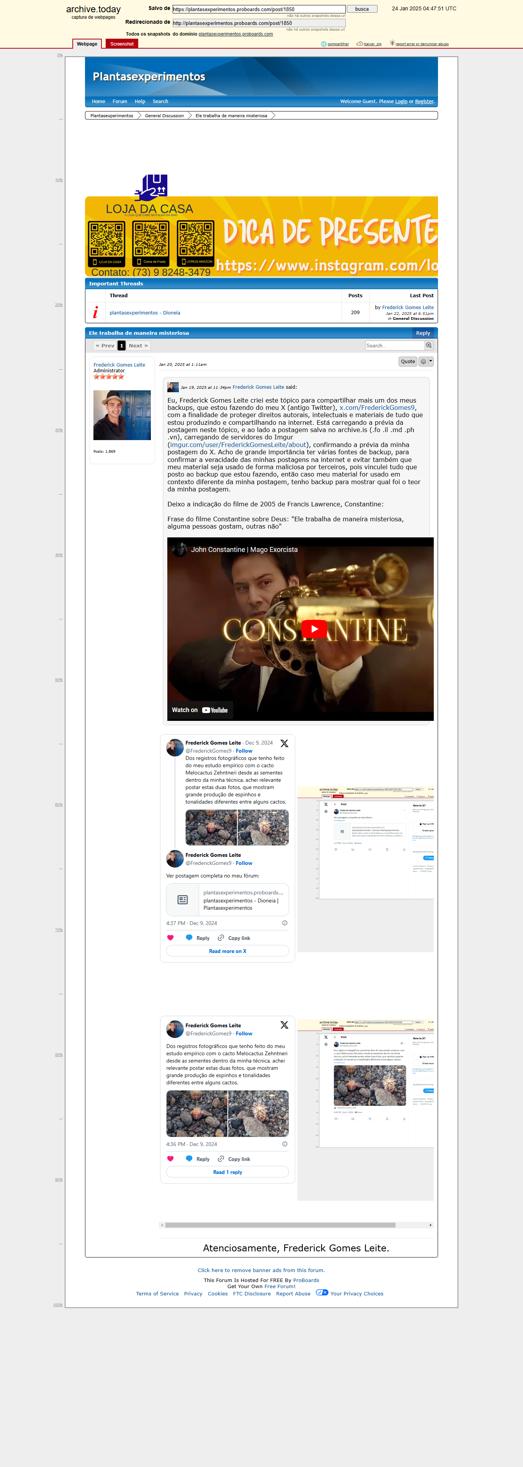Switch to the Screenshot tab
This screenshot has width=523, height=1467.
pos(122,44)
